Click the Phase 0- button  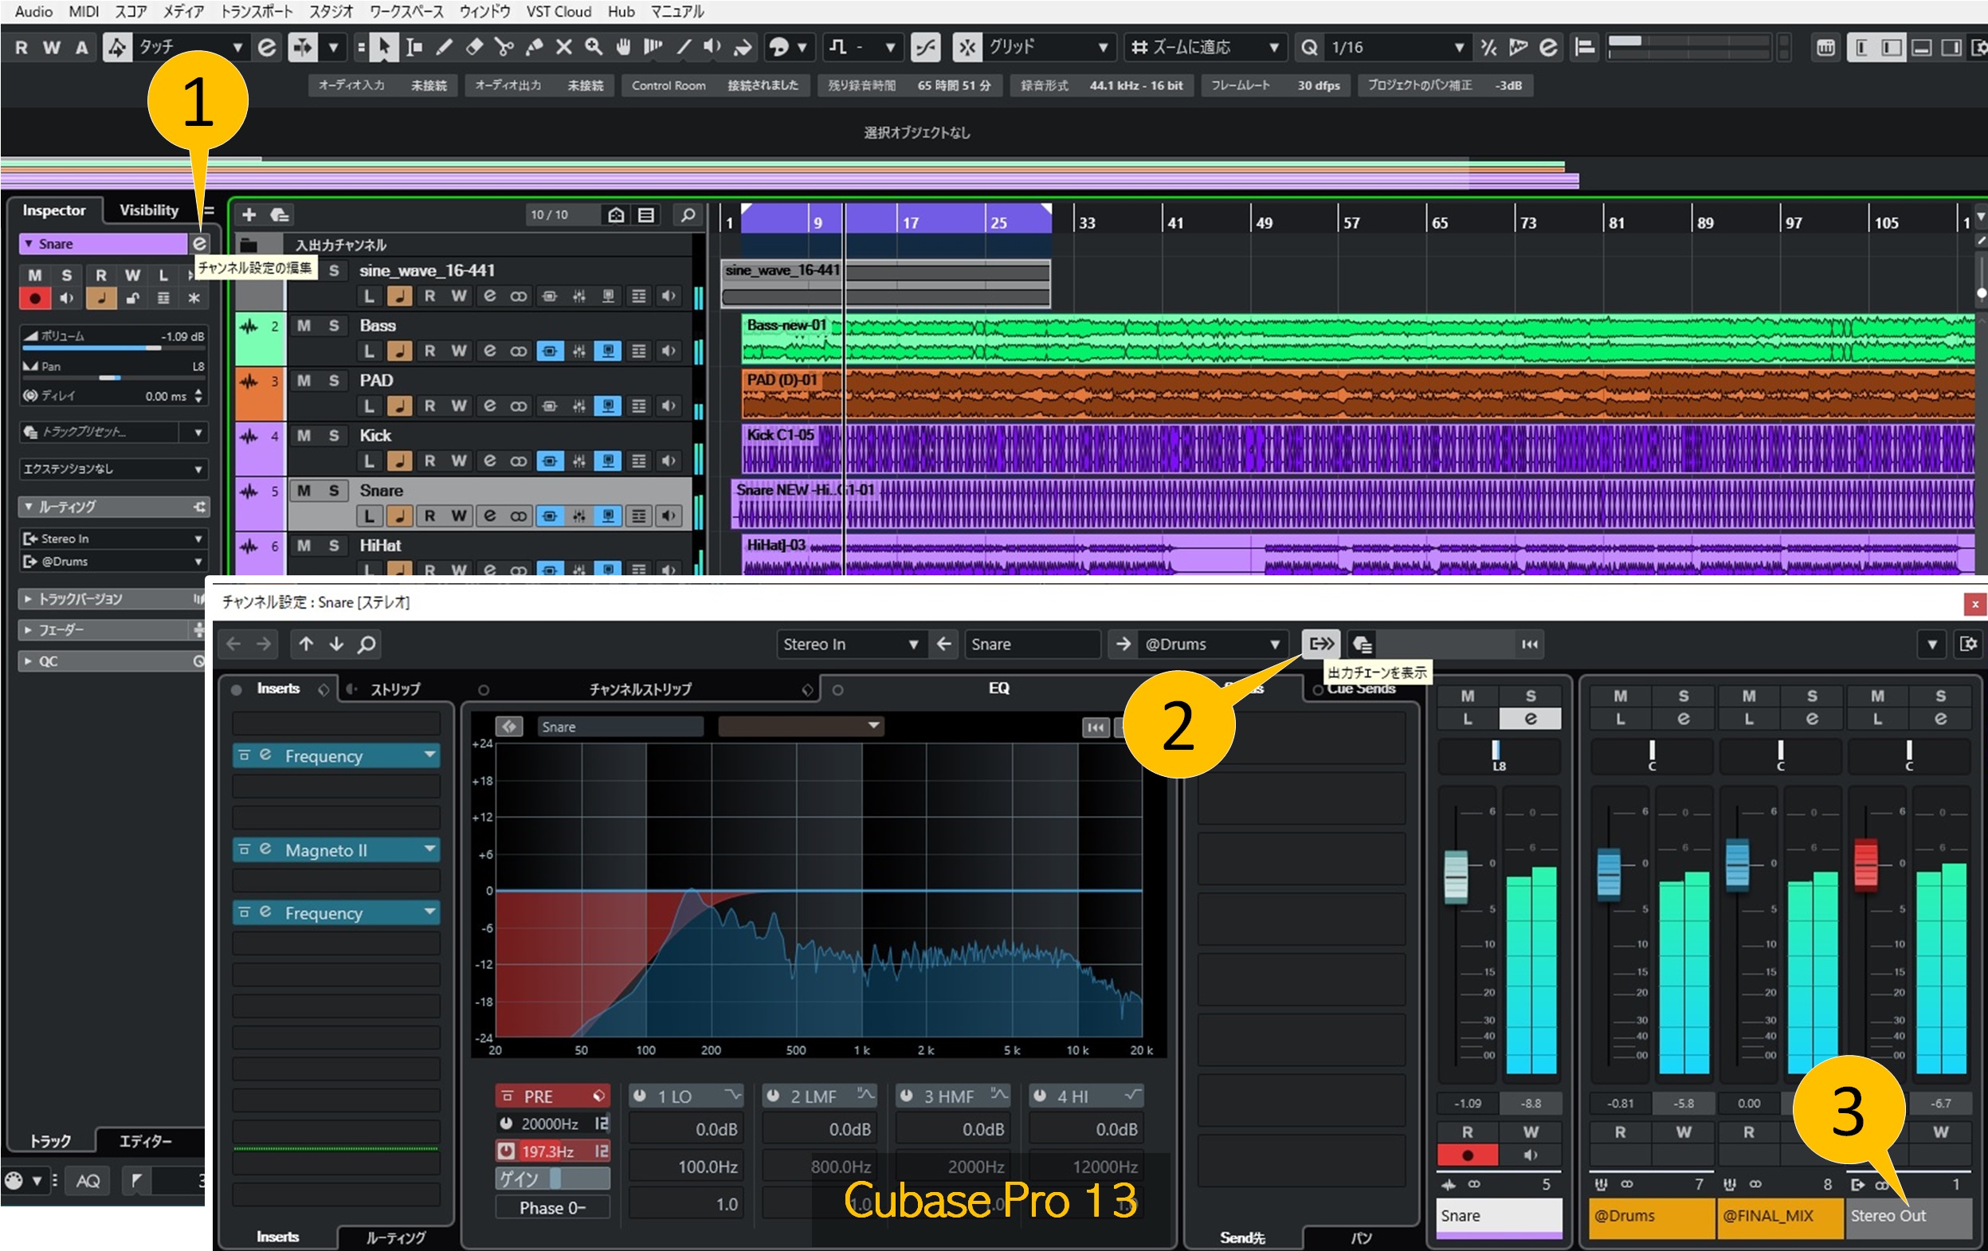tap(552, 1207)
